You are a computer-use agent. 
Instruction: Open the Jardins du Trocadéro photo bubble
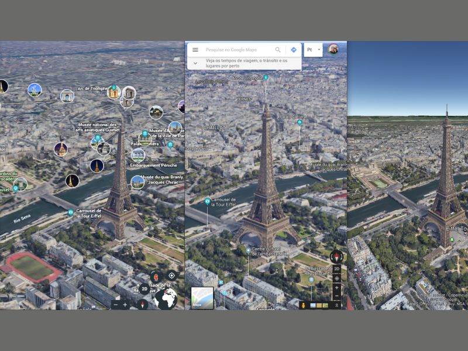coord(20,184)
